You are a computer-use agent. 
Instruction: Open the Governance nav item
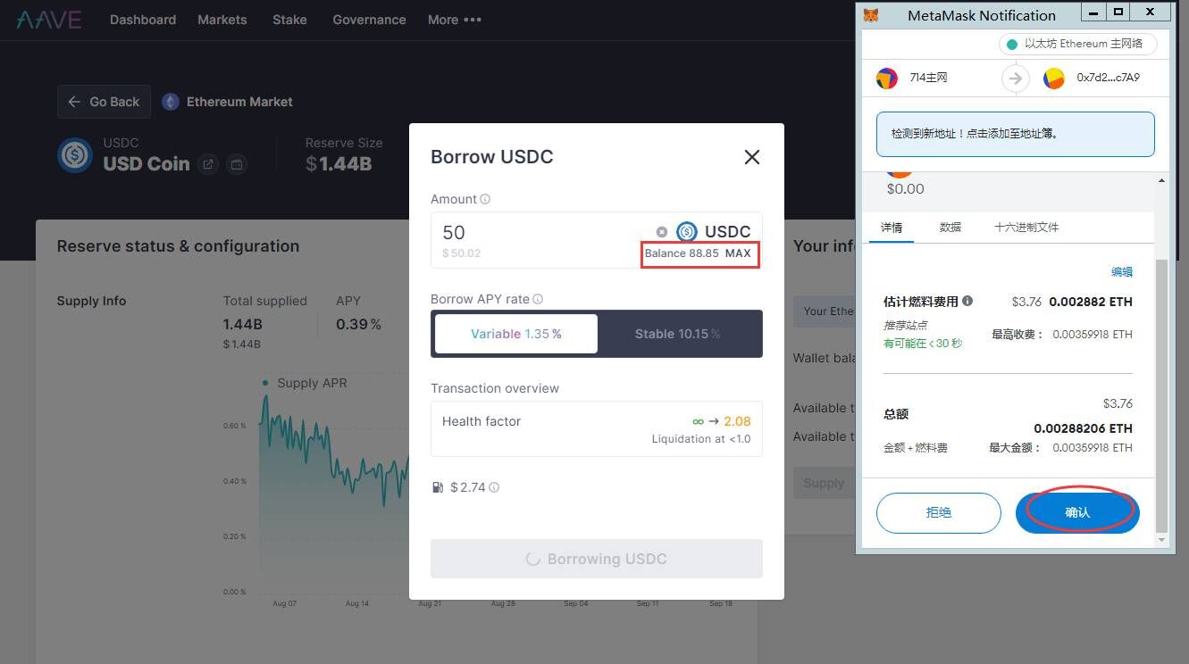pos(369,20)
